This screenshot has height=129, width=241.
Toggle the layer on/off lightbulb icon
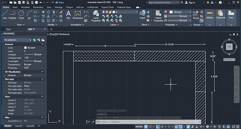(103, 12)
